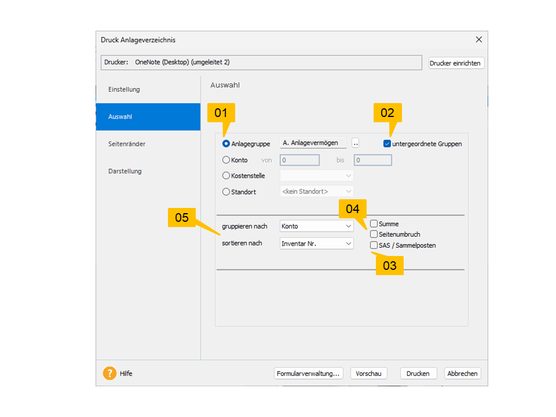The height and width of the screenshot is (417, 556).
Task: Click the orange Hilfe question mark icon
Action: point(109,374)
